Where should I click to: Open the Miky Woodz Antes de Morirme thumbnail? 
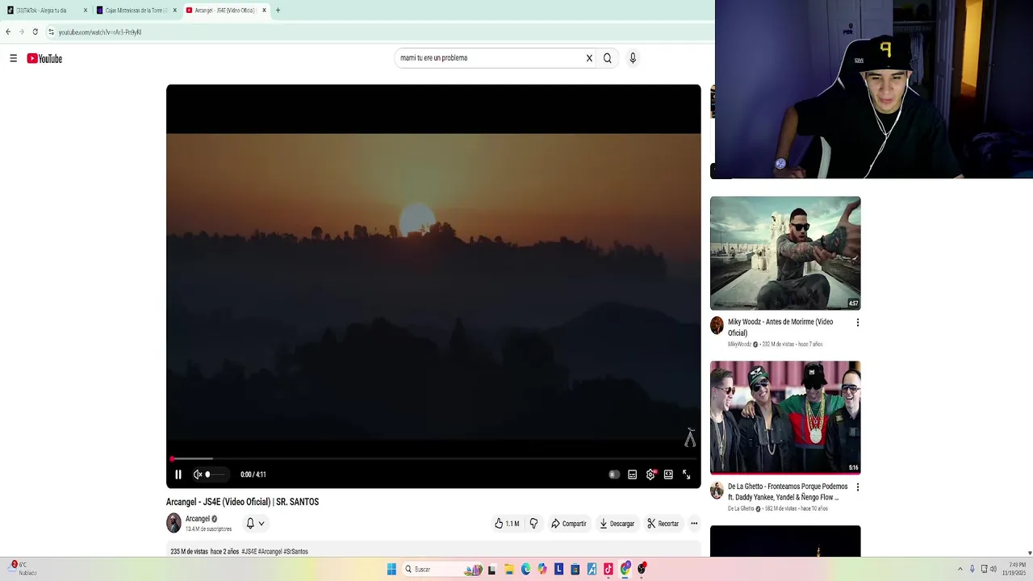[x=785, y=253]
